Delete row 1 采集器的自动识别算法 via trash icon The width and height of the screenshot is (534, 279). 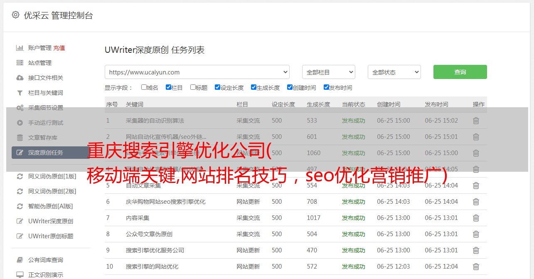click(x=476, y=121)
